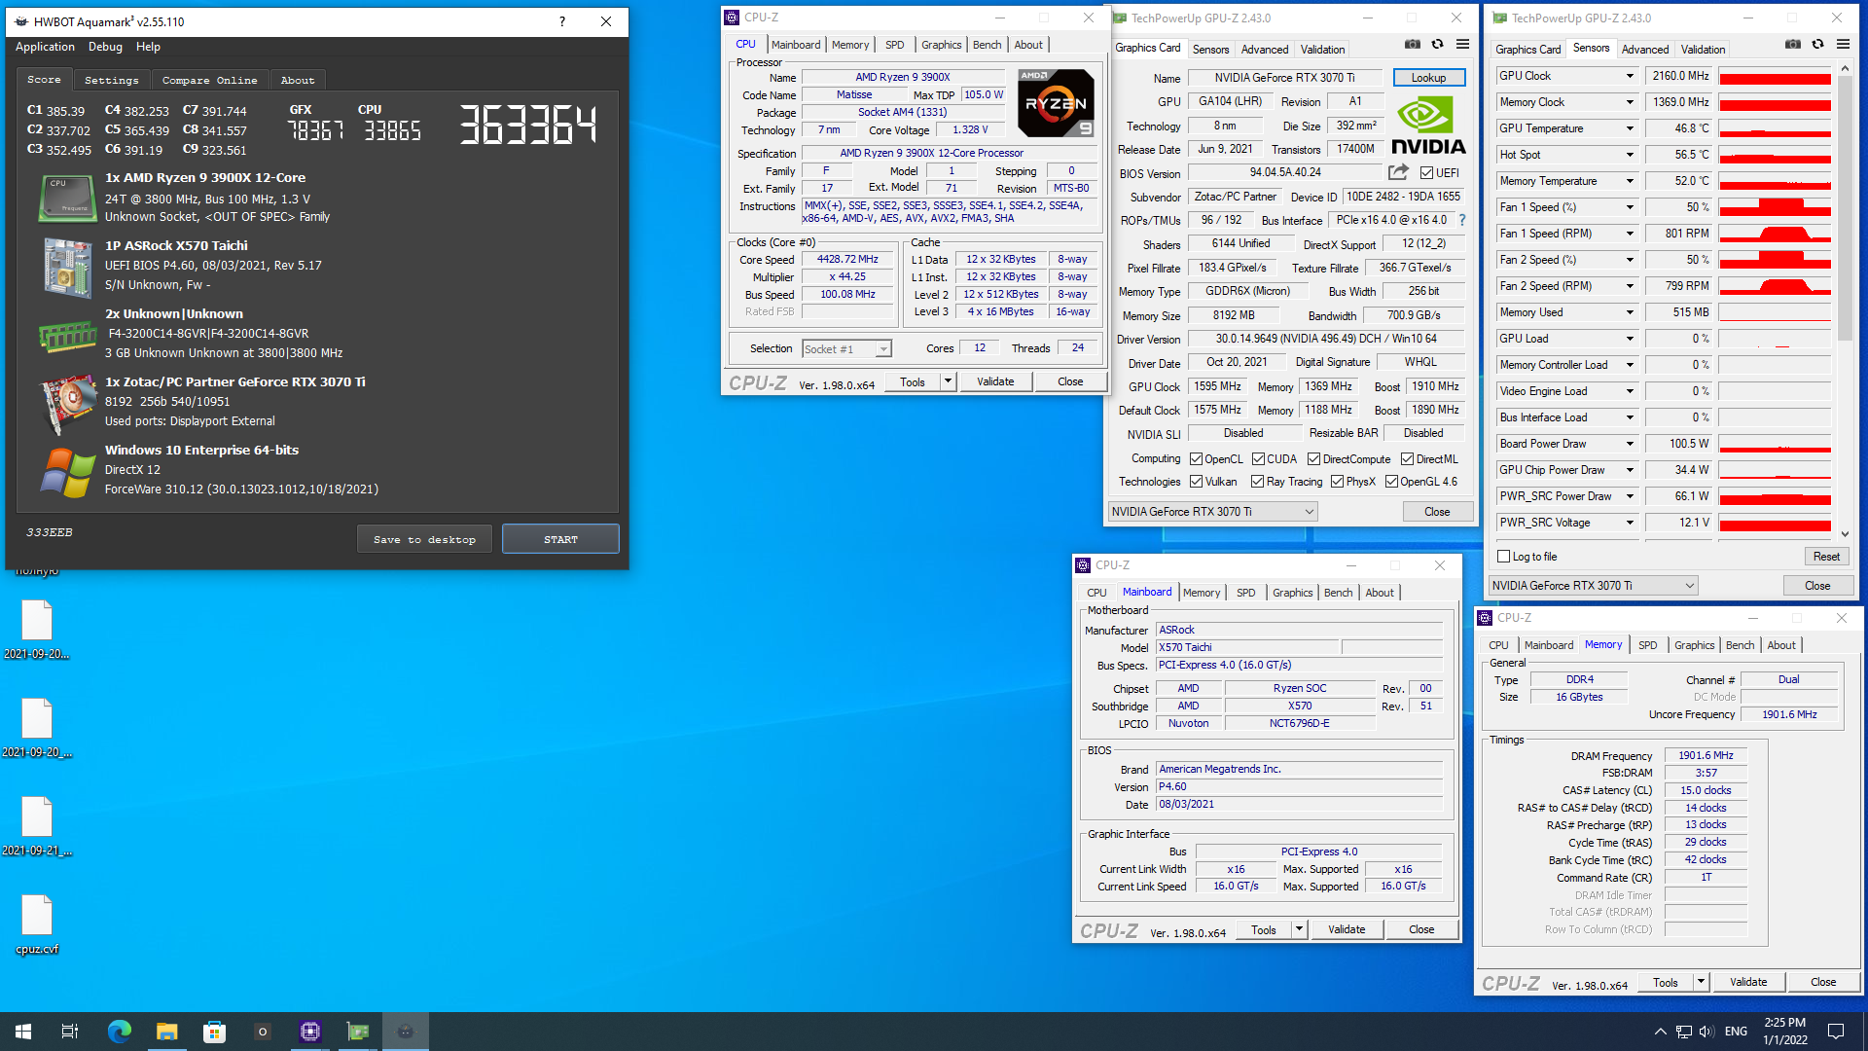
Task: Click the graphics card icon in Aquamark
Action: click(x=67, y=403)
